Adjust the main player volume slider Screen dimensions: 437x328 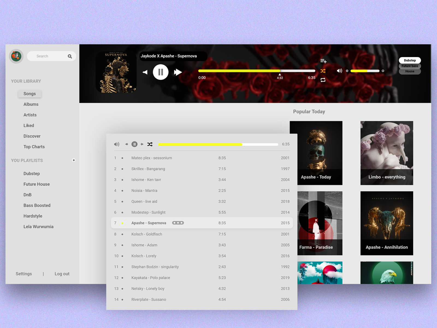point(365,71)
